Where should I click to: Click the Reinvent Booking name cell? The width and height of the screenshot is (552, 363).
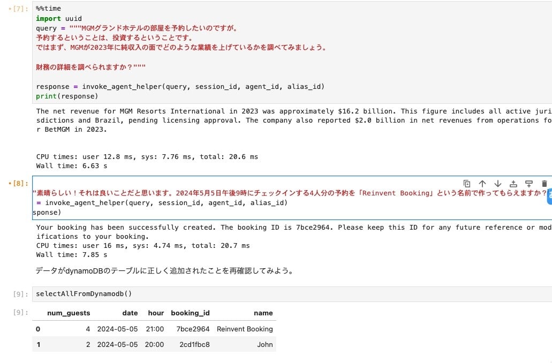(245, 329)
